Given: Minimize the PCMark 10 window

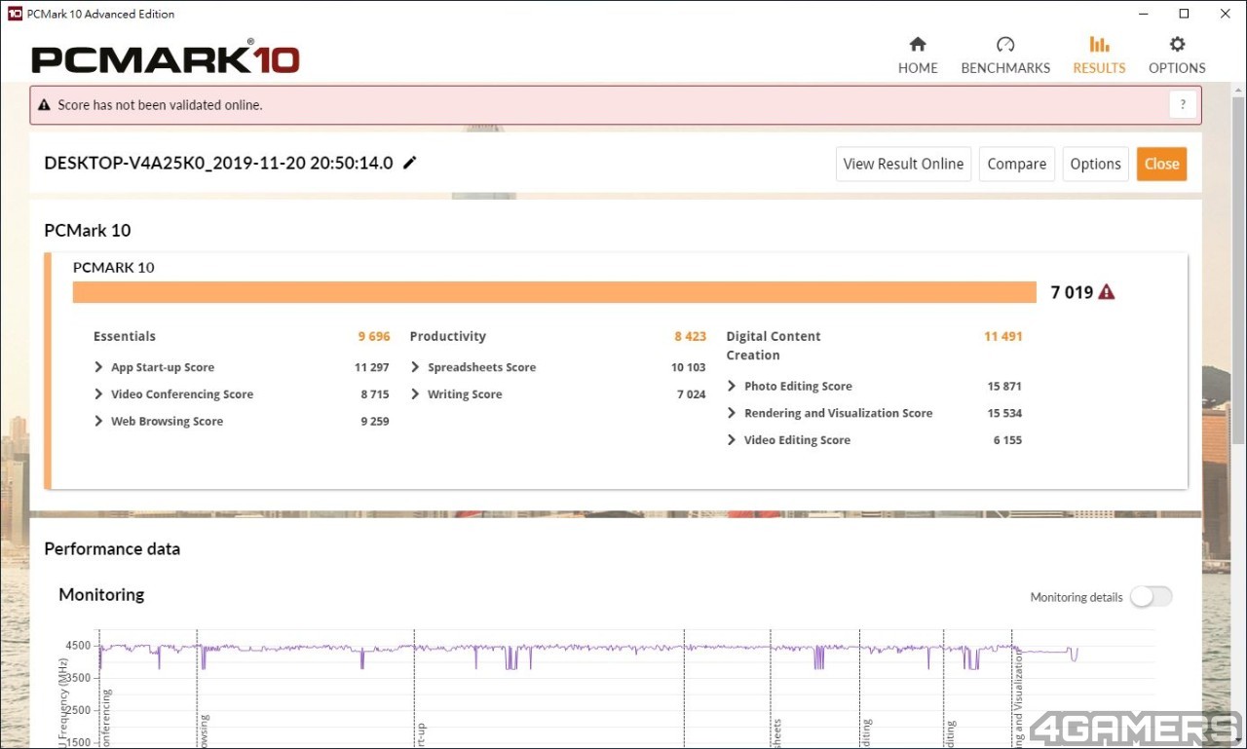Looking at the screenshot, I should point(1143,14).
